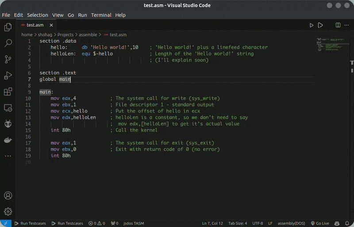Click jsdos TASM in status bar
The width and height of the screenshot is (354, 227).
click(x=134, y=223)
